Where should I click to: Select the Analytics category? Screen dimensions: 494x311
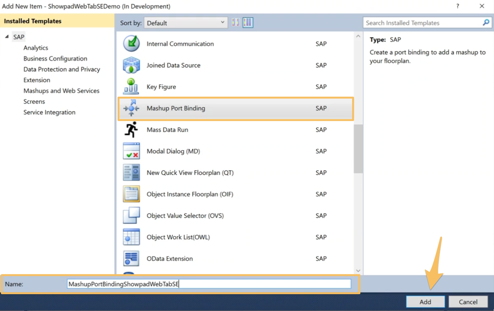pyautogui.click(x=36, y=48)
